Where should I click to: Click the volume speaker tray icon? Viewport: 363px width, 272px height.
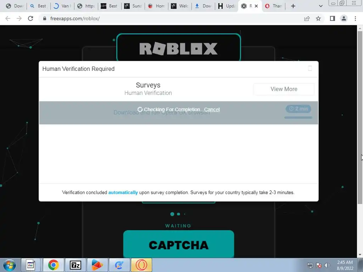coord(327,265)
